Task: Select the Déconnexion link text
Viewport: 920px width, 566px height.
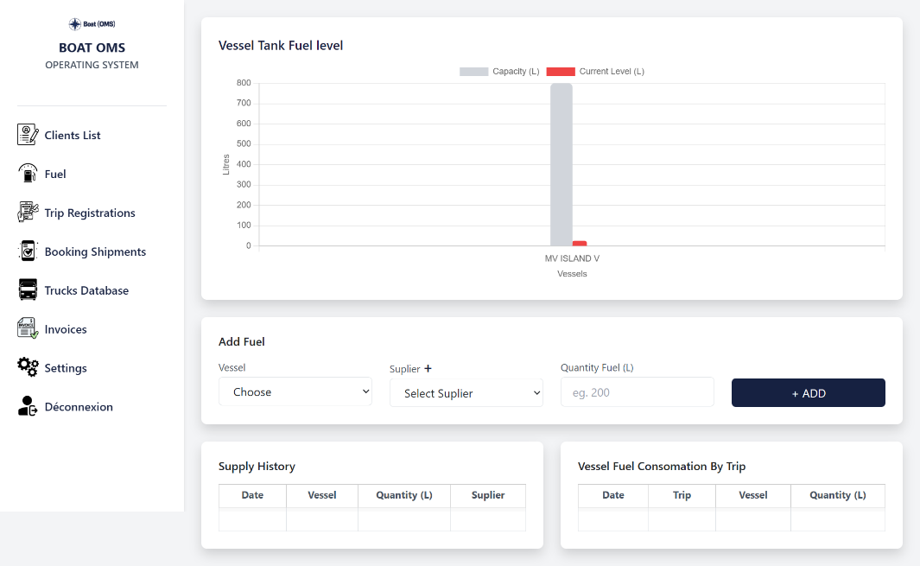Action: coord(79,407)
